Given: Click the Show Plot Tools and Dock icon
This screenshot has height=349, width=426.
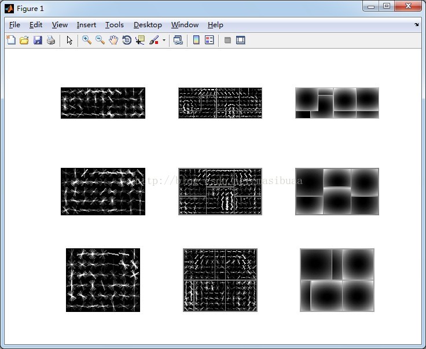Looking at the screenshot, I should click(241, 40).
